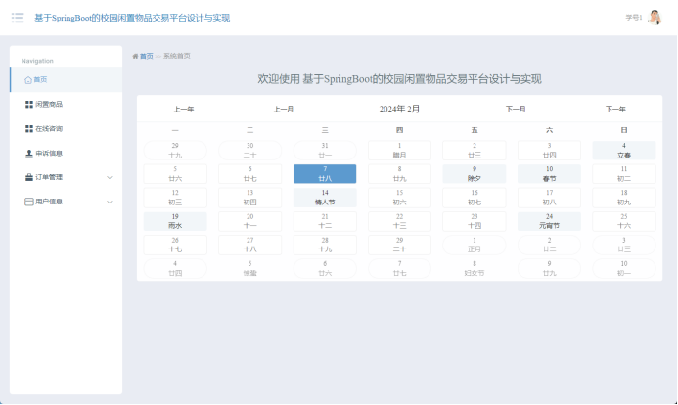Click the card icon next to 用户信息

click(x=29, y=202)
